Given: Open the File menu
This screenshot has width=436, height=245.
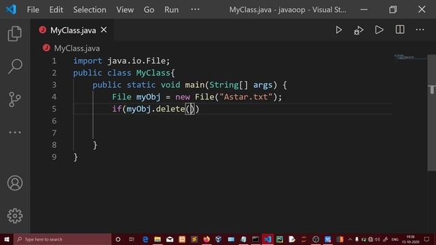Looking at the screenshot, I should tap(33, 10).
